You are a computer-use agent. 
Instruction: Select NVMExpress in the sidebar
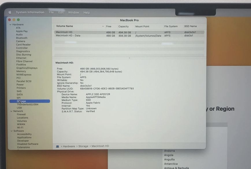[x=24, y=75]
